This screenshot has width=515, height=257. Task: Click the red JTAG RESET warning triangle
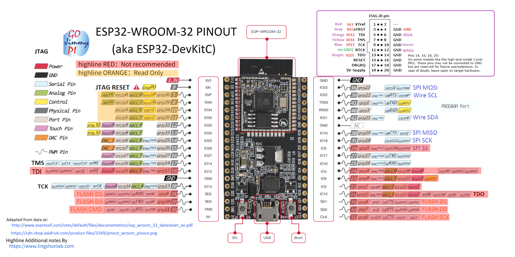click(x=136, y=87)
